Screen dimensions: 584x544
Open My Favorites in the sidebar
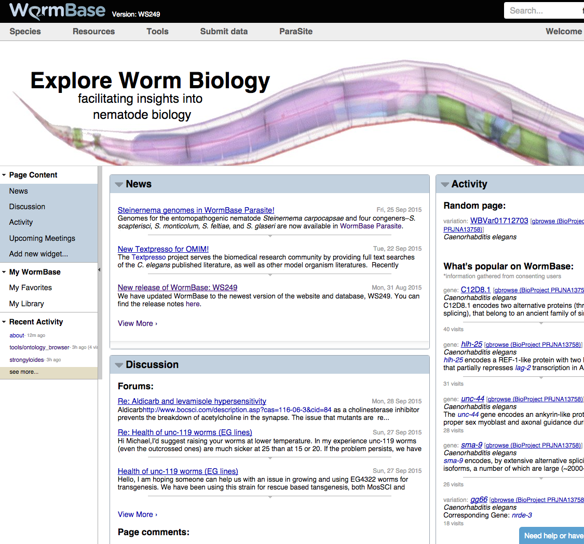[x=31, y=288]
